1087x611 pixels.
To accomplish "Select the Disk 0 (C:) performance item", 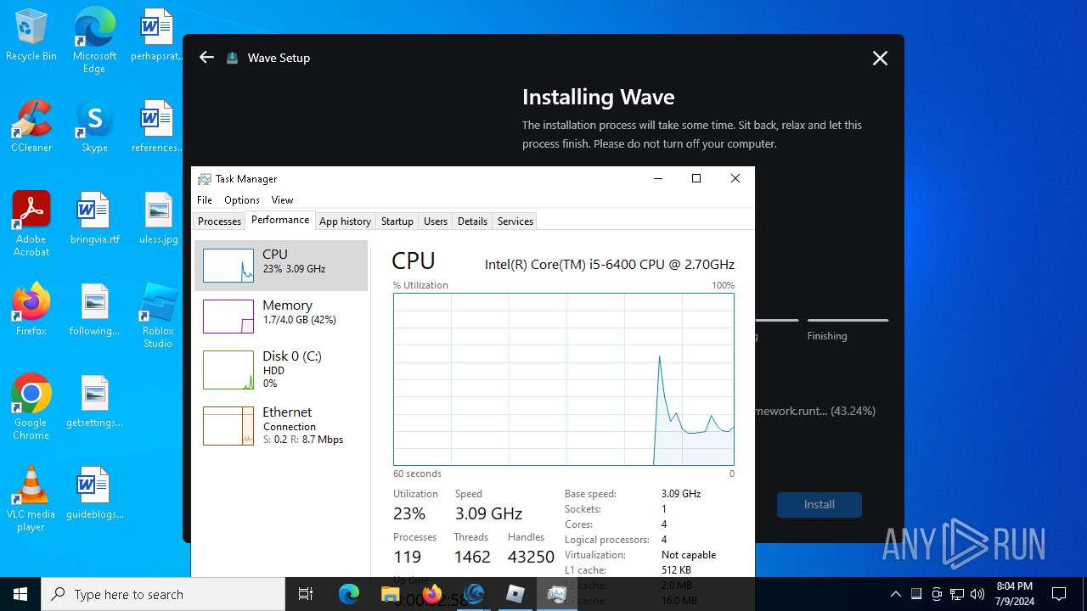I will [281, 370].
